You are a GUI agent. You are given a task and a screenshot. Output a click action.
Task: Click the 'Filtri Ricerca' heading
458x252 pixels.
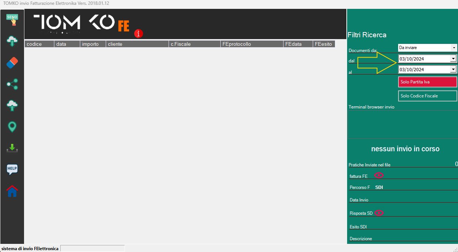(367, 35)
